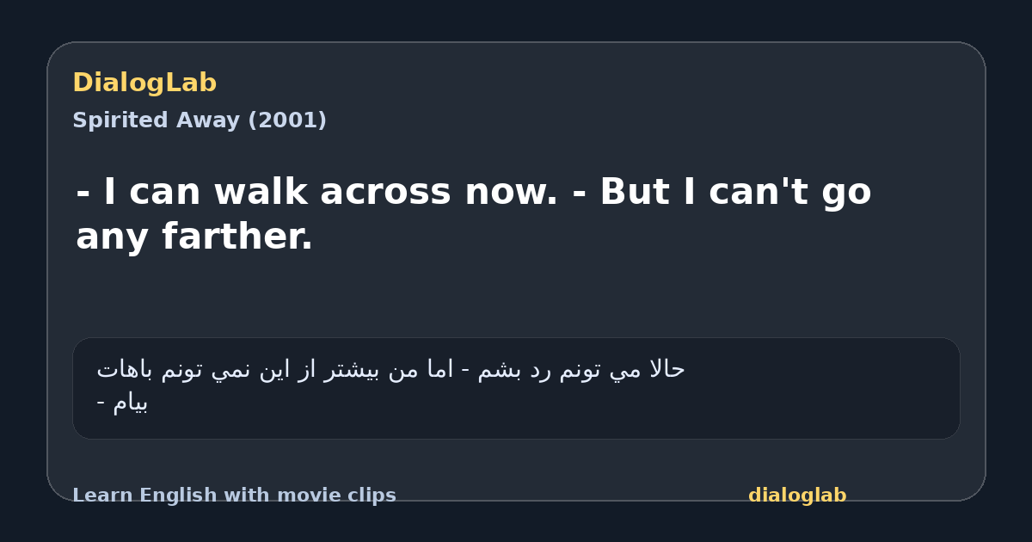
Task: Select the word "can't" in the quote
Action: pos(764,192)
